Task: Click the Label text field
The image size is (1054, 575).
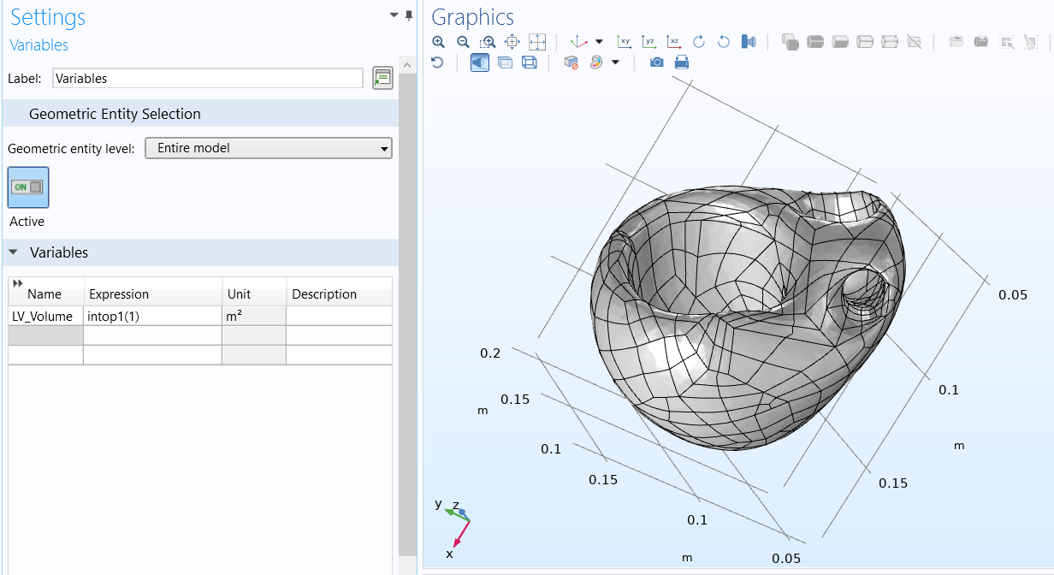Action: click(x=207, y=78)
